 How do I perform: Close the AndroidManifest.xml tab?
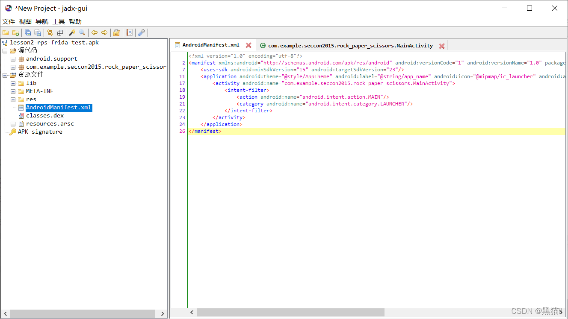point(248,45)
